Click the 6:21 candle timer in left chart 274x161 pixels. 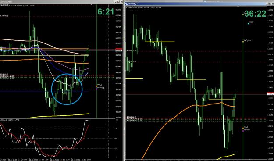coord(106,12)
